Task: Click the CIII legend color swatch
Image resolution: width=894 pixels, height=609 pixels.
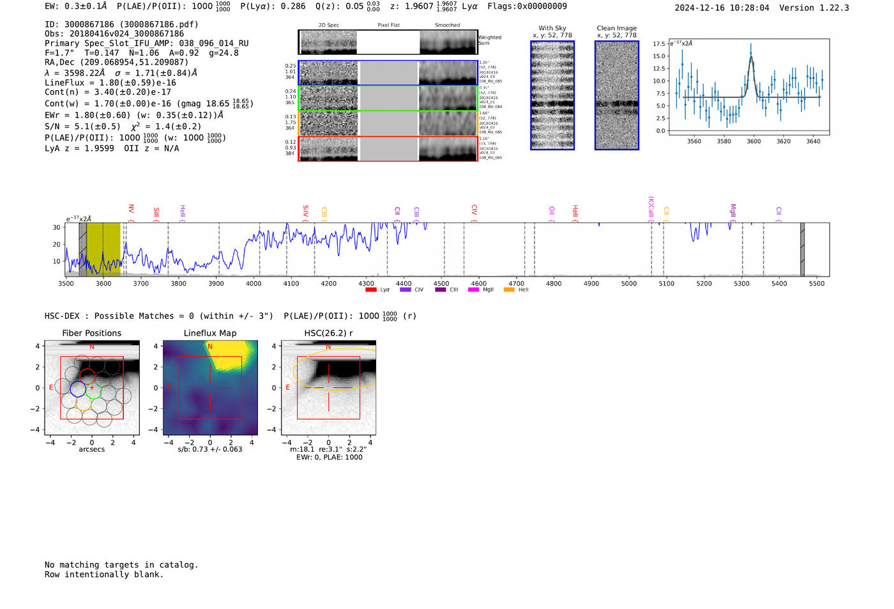Action: [441, 290]
